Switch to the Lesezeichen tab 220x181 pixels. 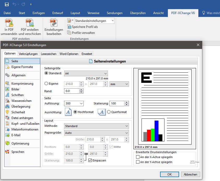click(48, 54)
